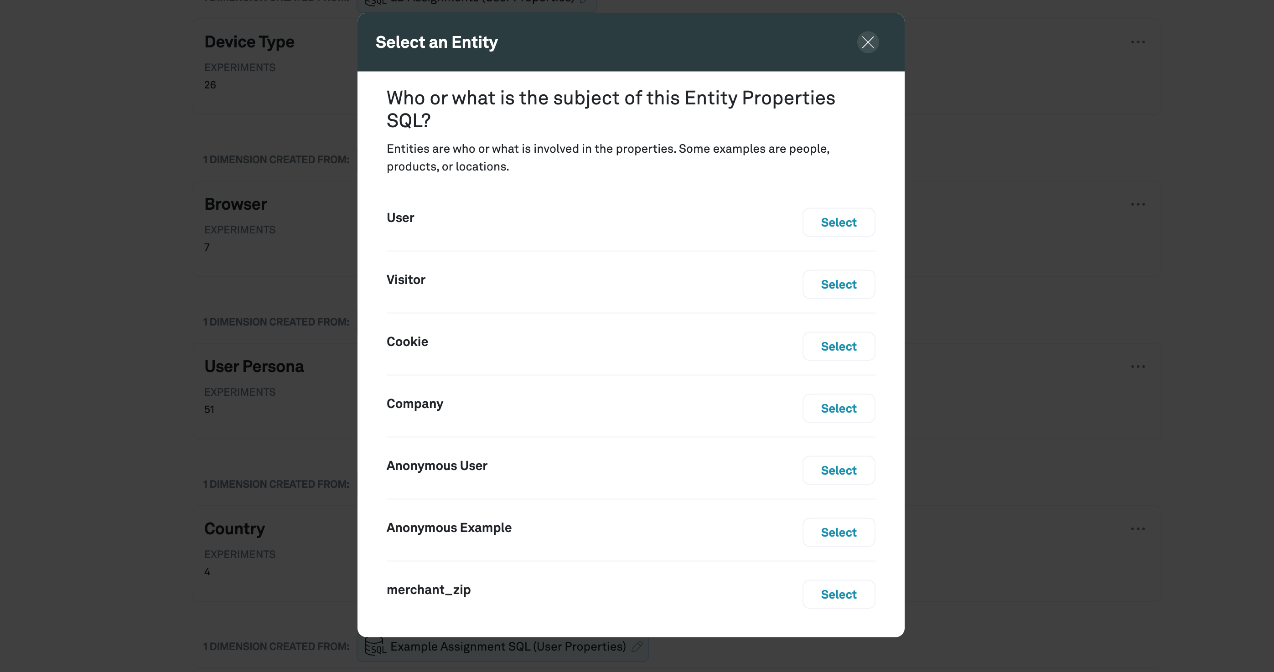This screenshot has height=672, width=1274.
Task: Open the Example Assignment SQL (User Properties) link
Action: (508, 647)
